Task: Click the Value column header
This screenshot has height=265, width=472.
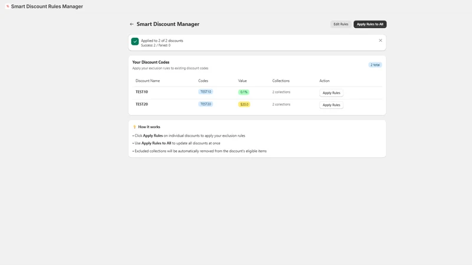Action: (x=242, y=81)
